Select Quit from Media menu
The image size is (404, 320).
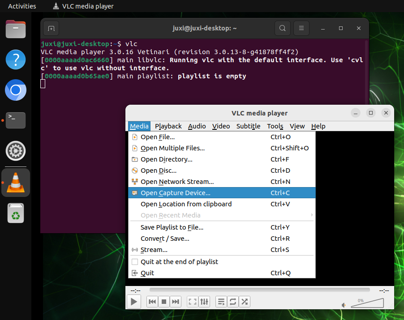pos(222,273)
